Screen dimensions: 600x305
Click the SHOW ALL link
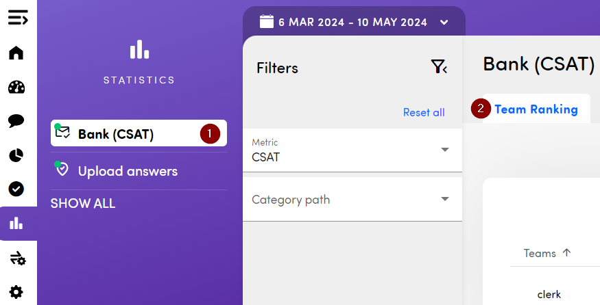pos(83,204)
